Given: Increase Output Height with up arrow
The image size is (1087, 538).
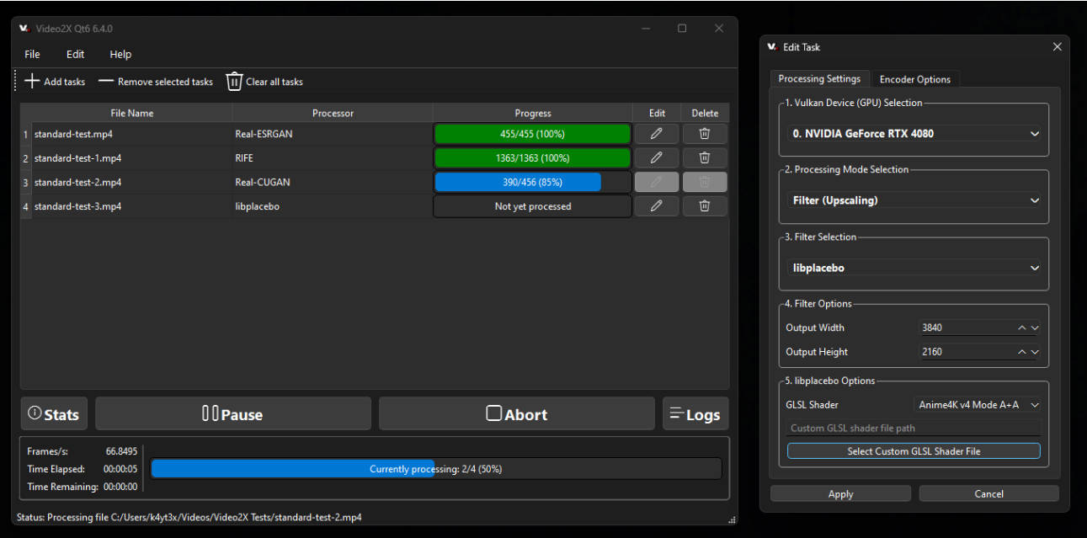Looking at the screenshot, I should click(x=1022, y=352).
